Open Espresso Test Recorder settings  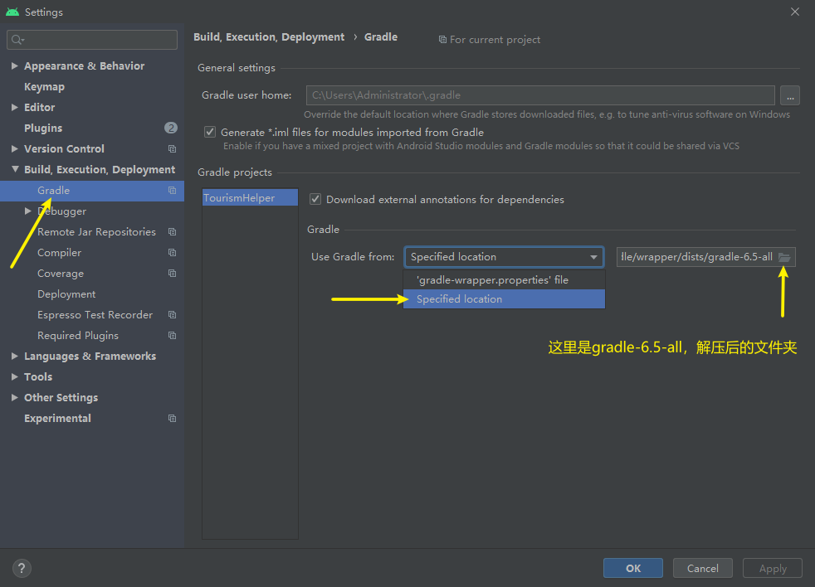coord(95,315)
